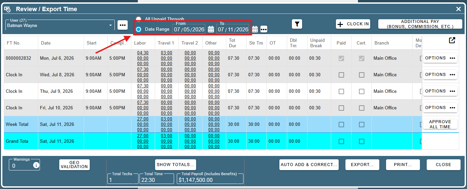Click the ellipsis button next to User field

[122, 25]
